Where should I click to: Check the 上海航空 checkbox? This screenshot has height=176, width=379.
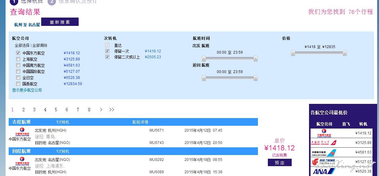coord(18,59)
